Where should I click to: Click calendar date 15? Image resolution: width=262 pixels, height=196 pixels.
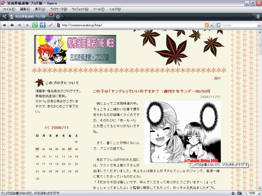[x=77, y=156]
